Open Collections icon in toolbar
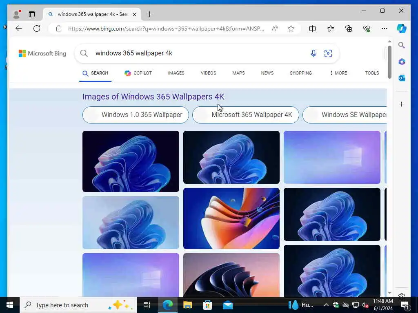Viewport: 418px width, 313px height. coord(349,29)
